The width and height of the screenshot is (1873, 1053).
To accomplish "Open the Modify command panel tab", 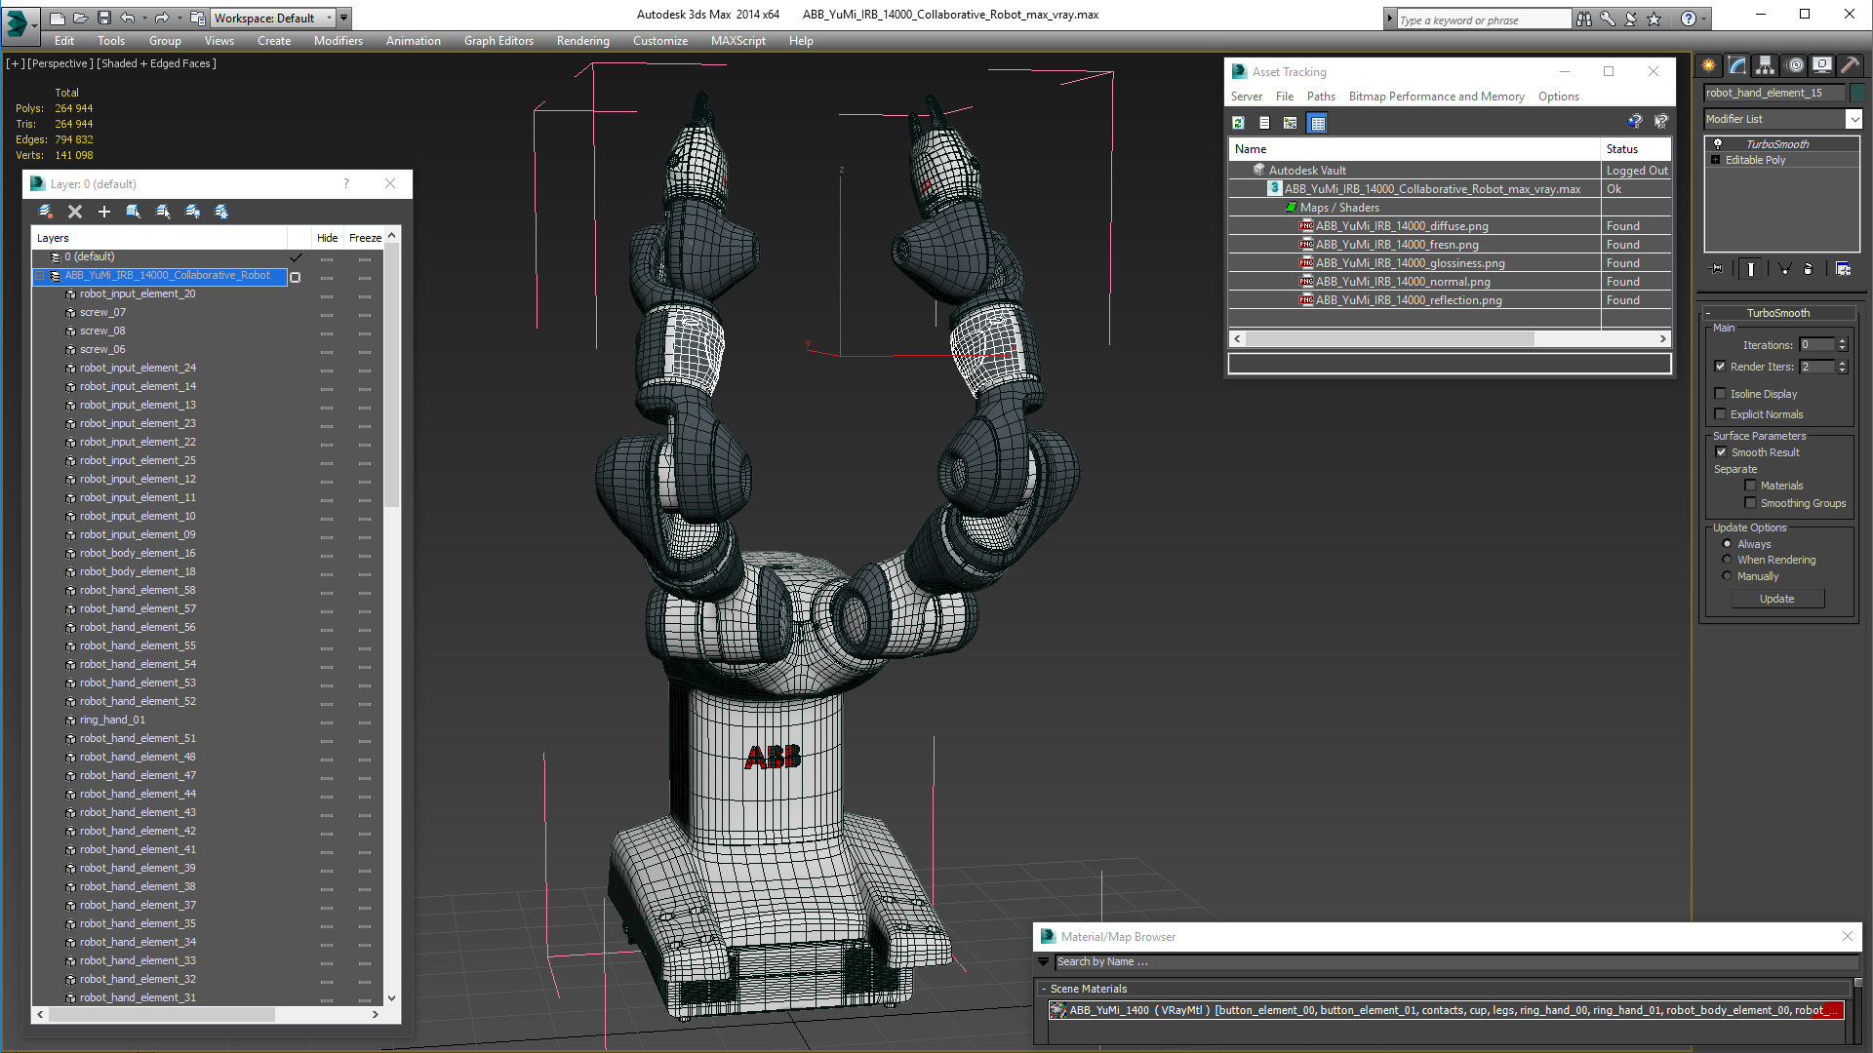I will point(1737,65).
